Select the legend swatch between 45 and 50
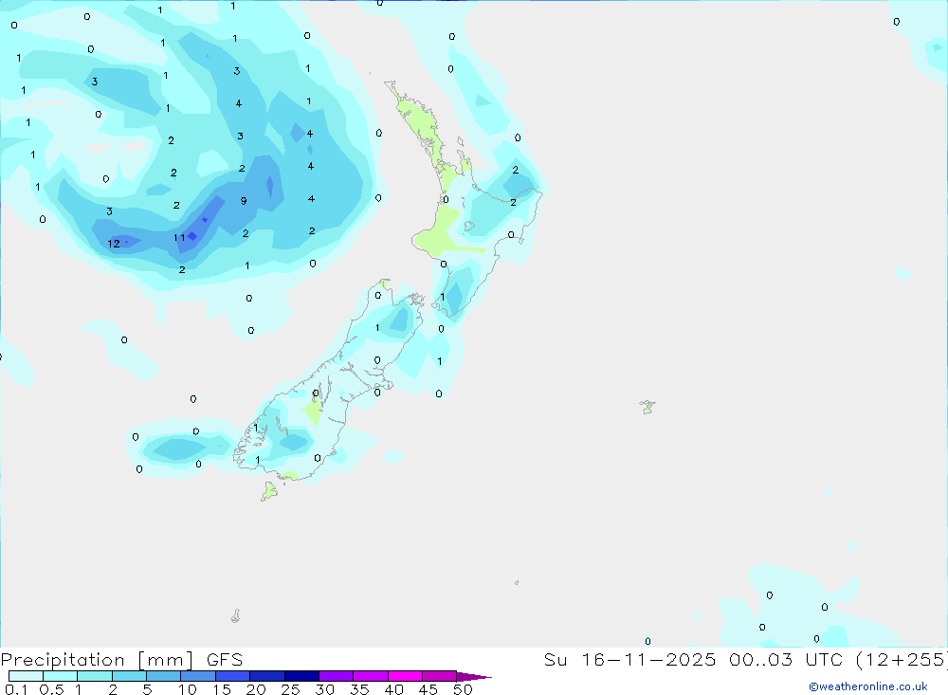Image resolution: width=948 pixels, height=695 pixels. pyautogui.click(x=440, y=676)
